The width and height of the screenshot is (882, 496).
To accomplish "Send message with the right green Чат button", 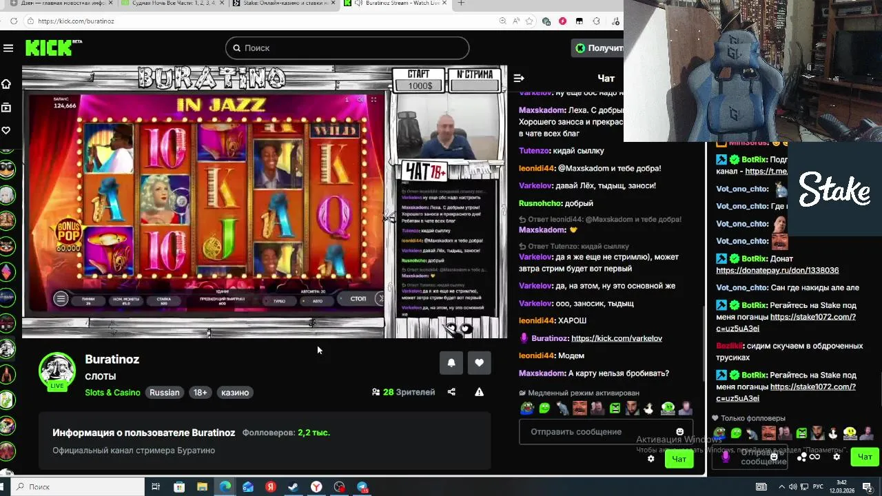I will 865,457.
